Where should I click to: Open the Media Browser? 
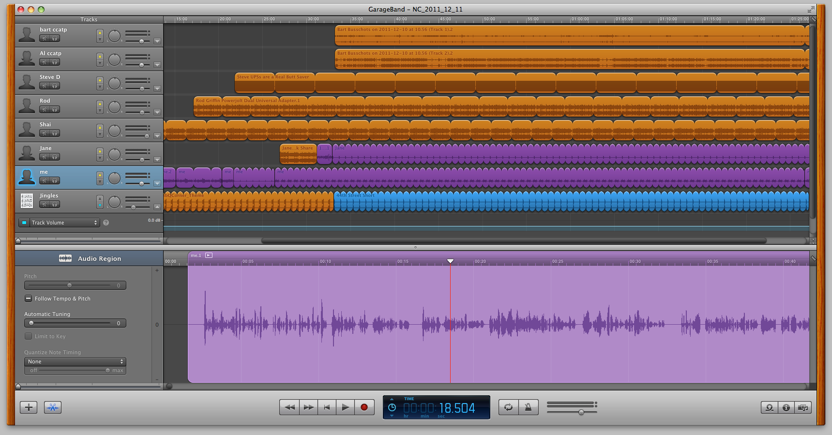point(802,407)
